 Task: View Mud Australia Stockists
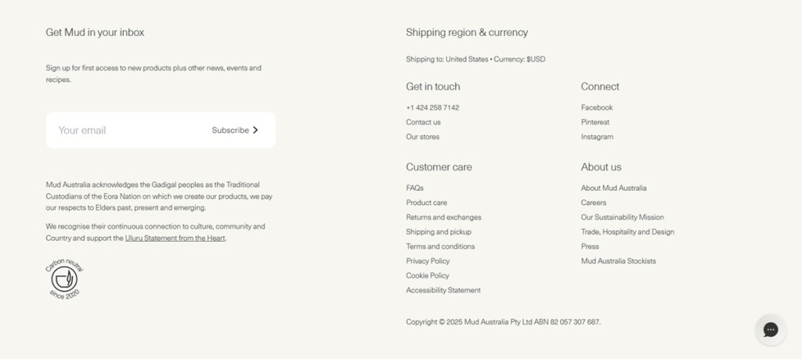coord(619,261)
